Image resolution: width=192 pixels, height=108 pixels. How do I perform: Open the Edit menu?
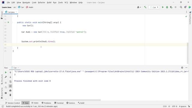click(x=13, y=2)
